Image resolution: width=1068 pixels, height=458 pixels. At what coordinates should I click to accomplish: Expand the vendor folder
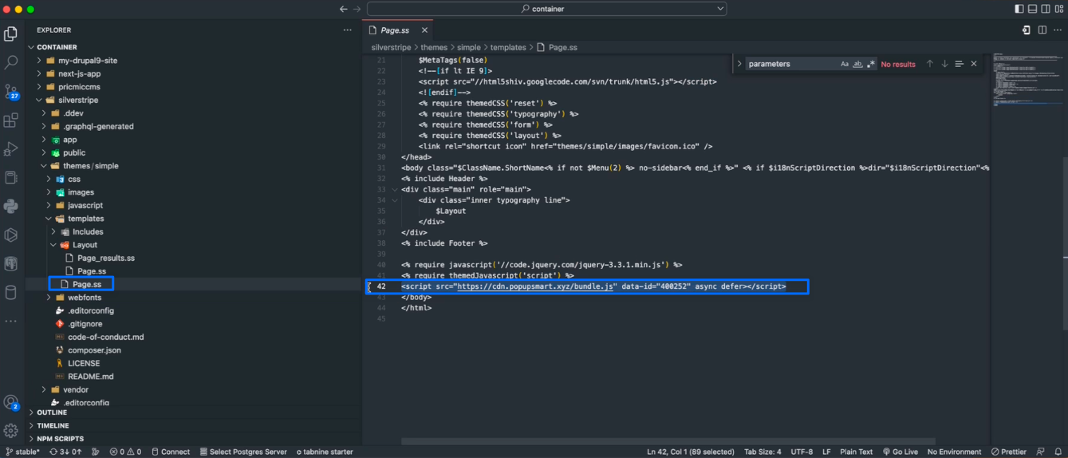pyautogui.click(x=75, y=389)
